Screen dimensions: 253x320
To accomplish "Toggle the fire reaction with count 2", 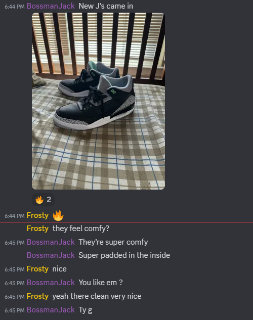I will click(44, 200).
